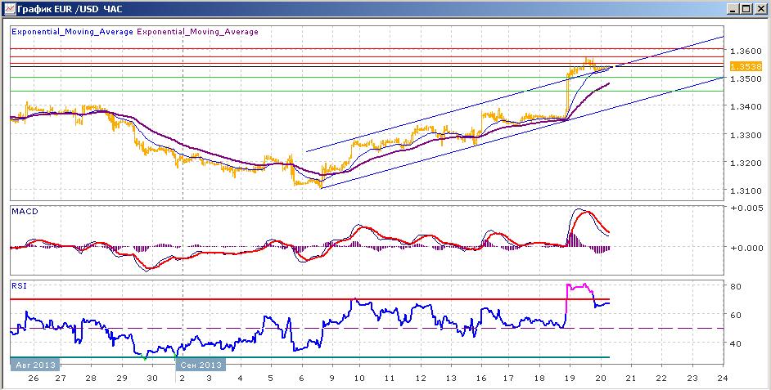
Task: Click the chart icon in the title bar
Action: coord(9,9)
